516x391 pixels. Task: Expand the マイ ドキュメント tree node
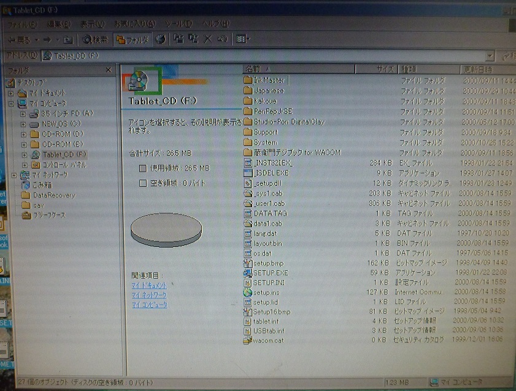point(11,94)
